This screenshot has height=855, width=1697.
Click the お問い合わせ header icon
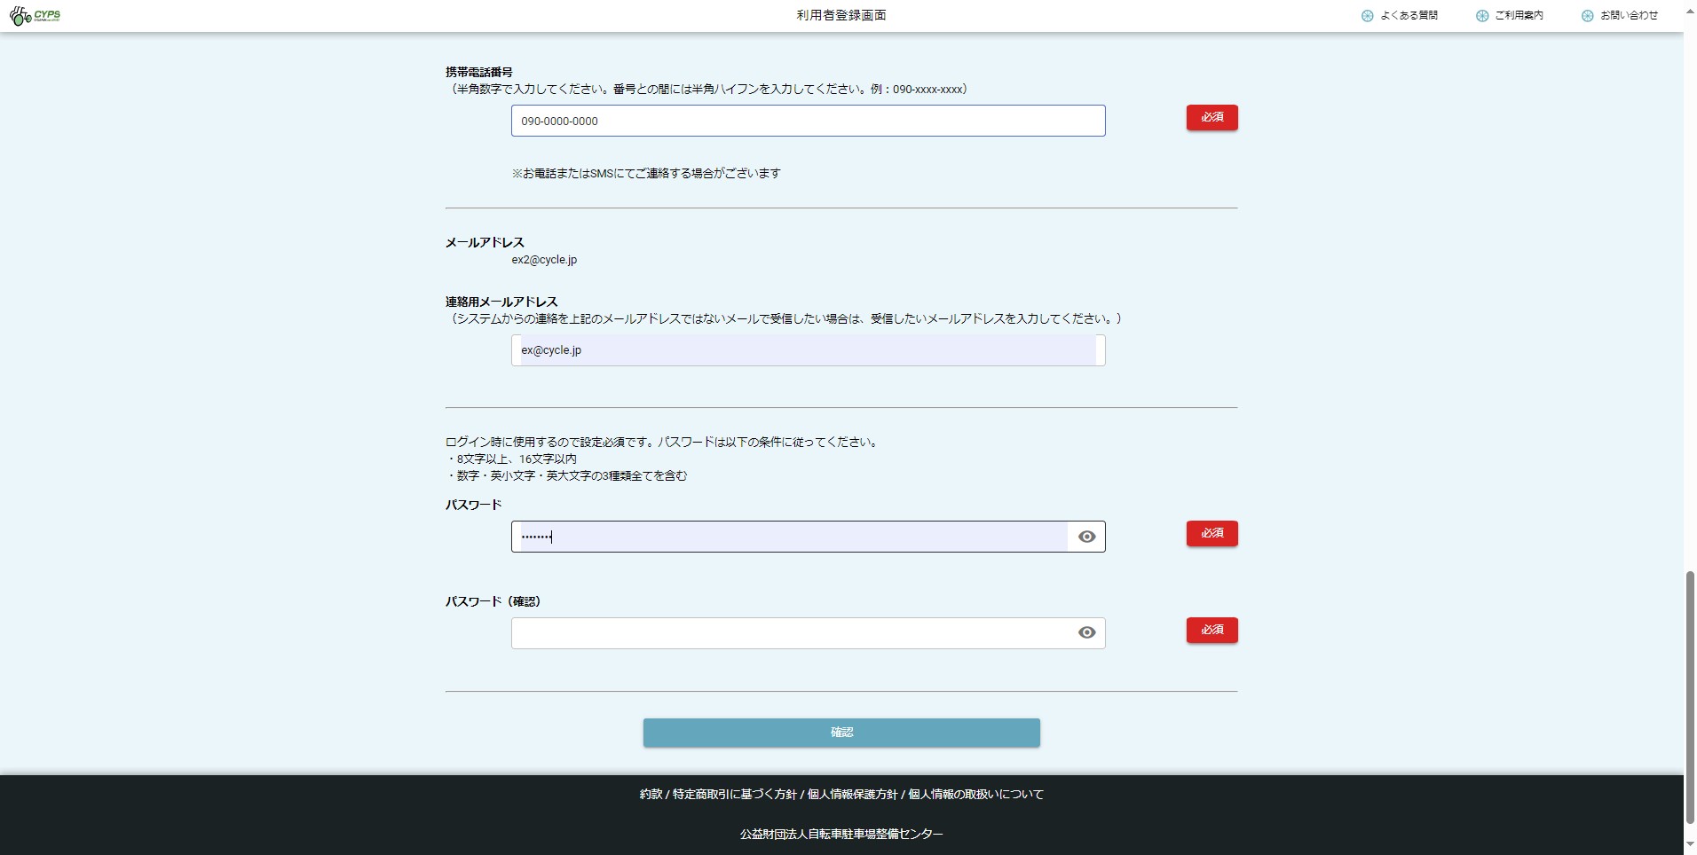pos(1587,16)
